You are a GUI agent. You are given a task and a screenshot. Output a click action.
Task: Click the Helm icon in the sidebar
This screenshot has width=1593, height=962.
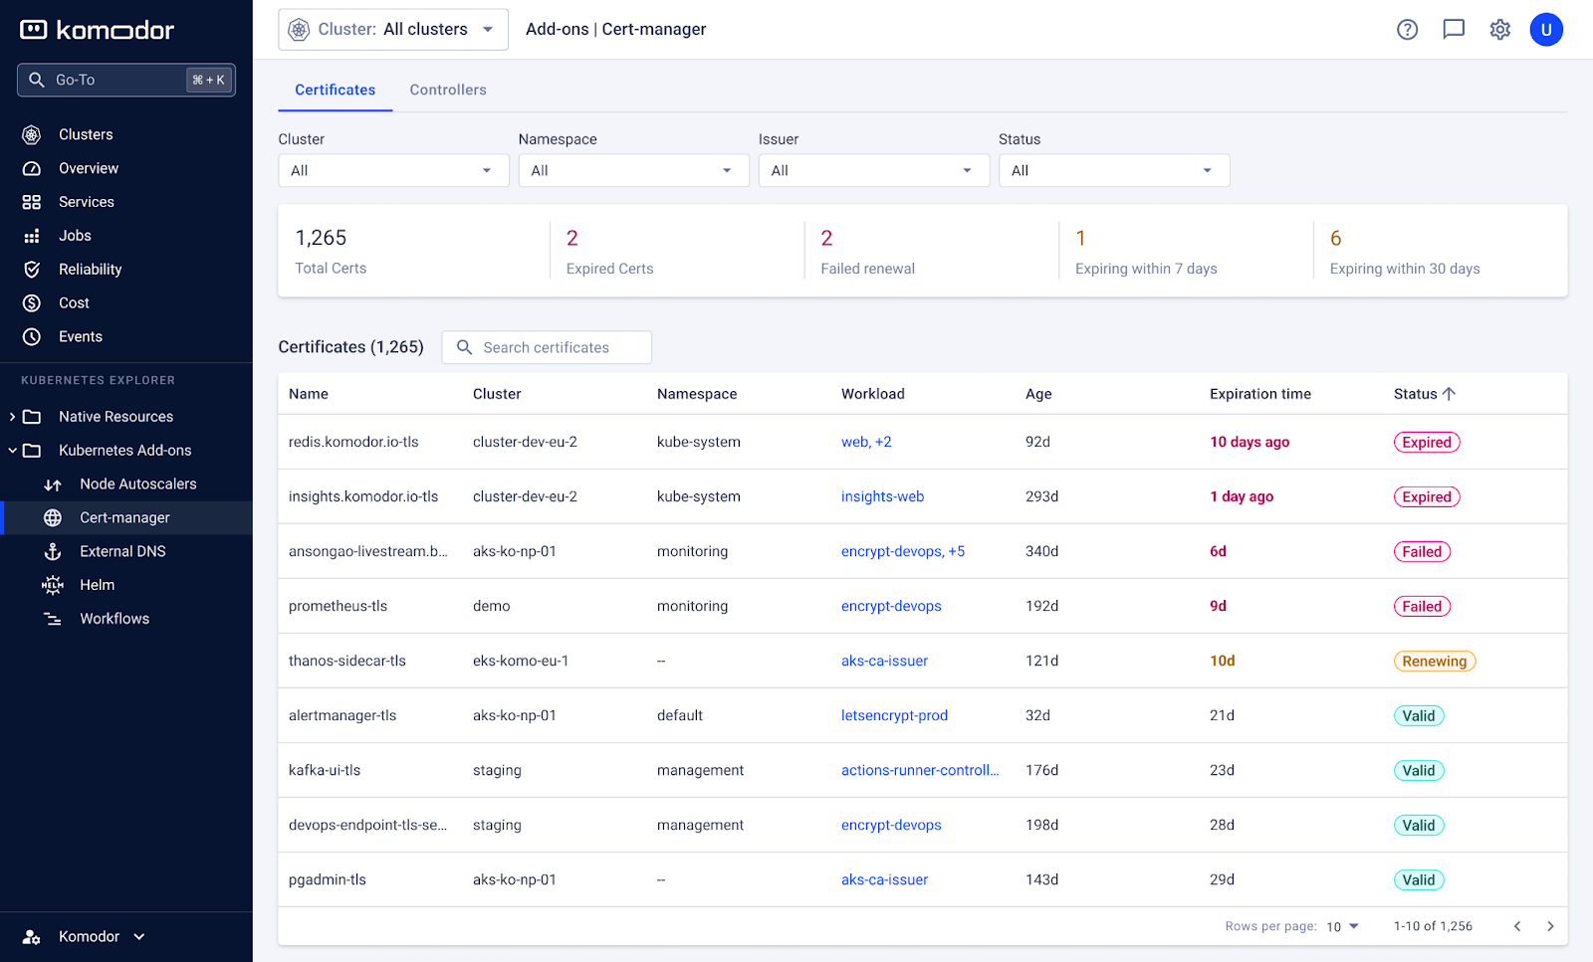click(53, 586)
